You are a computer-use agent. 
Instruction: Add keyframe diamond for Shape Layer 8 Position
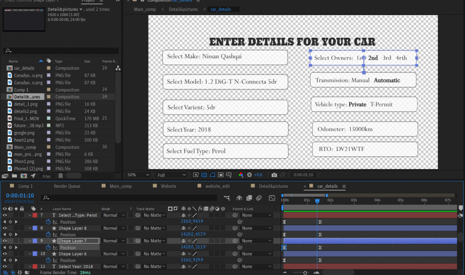coord(10,235)
